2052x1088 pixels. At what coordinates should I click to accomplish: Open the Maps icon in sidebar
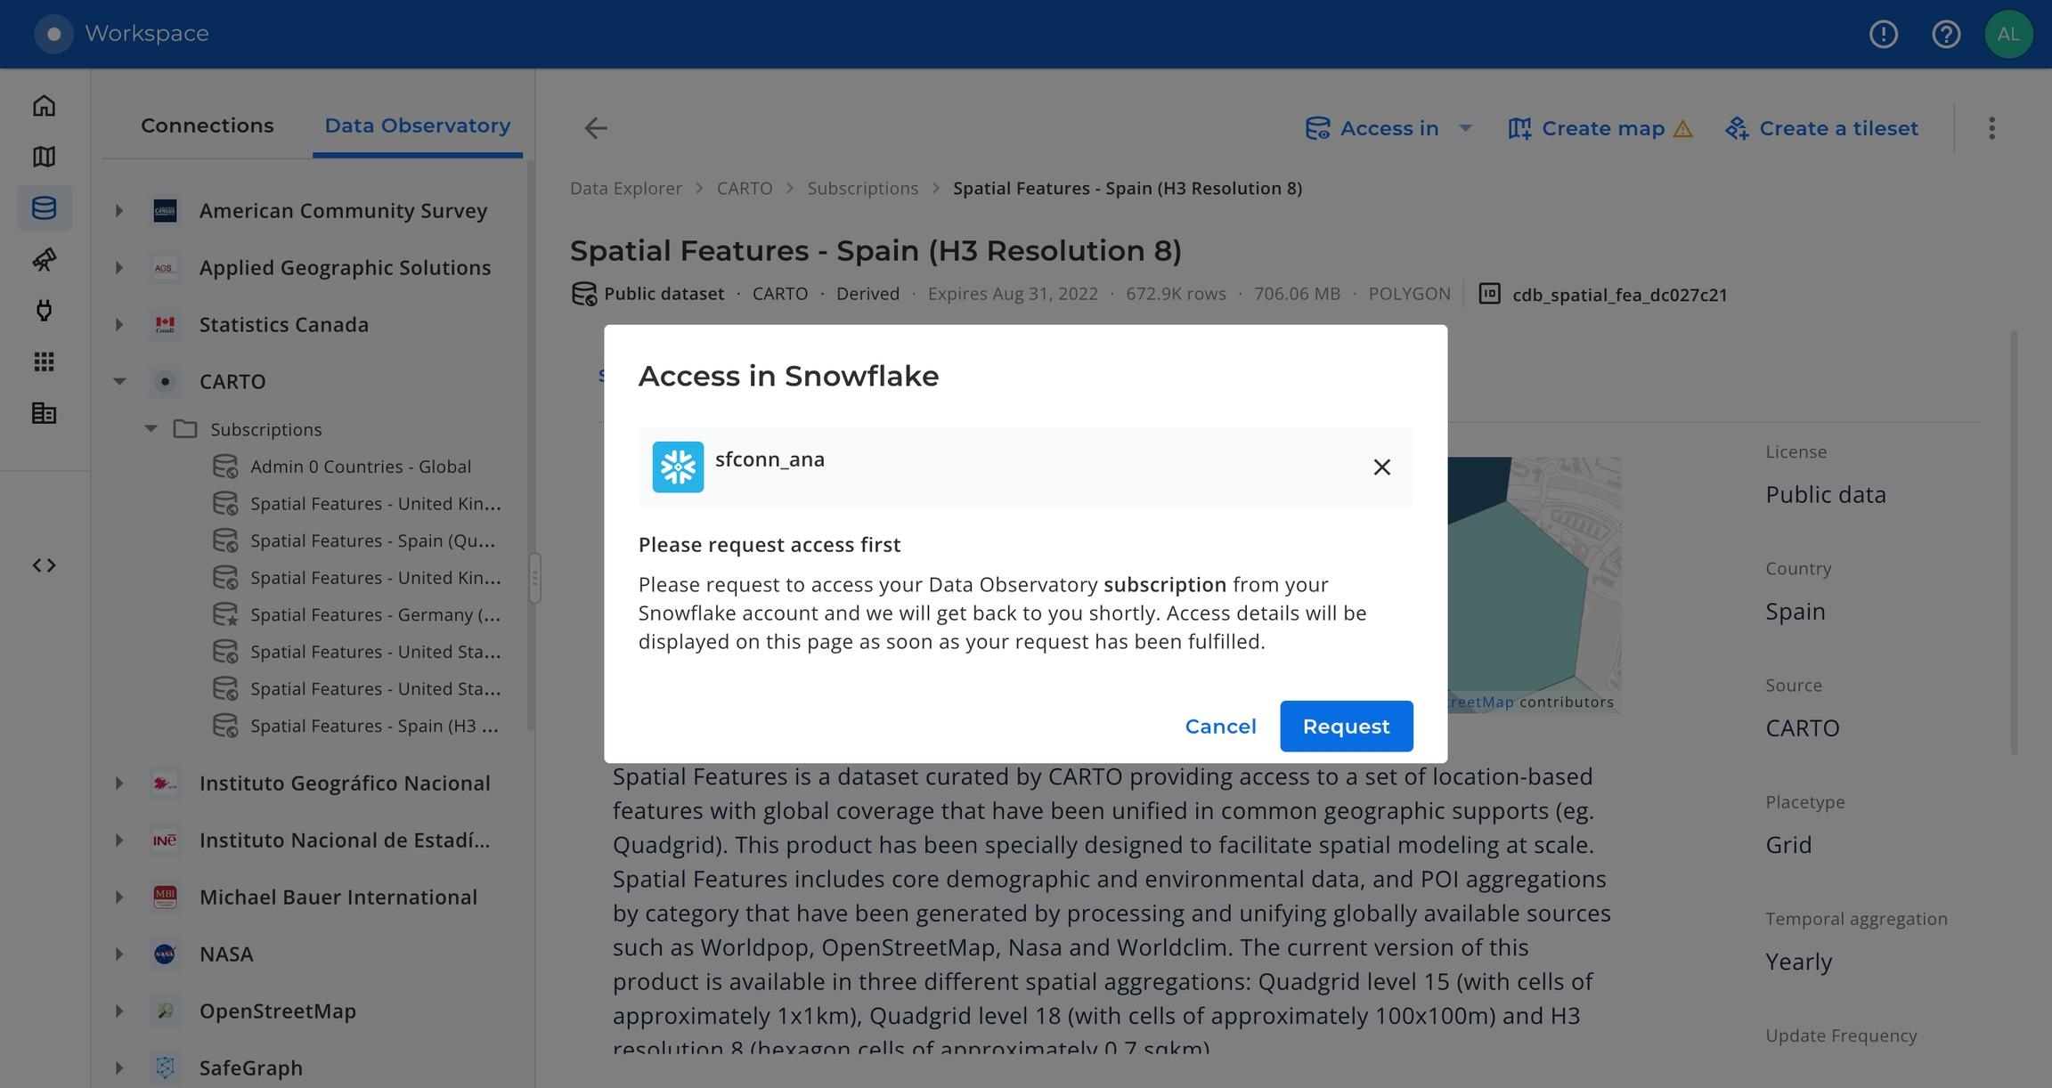[44, 157]
